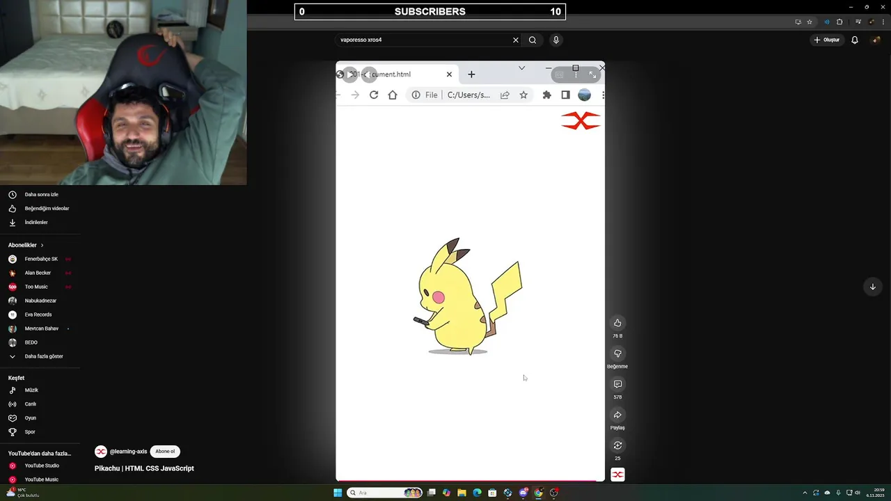
Task: Toggle captions on the short player
Action: pos(559,74)
